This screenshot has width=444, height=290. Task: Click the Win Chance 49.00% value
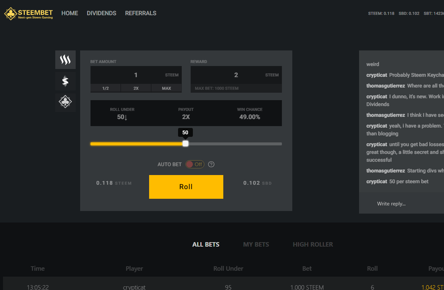tap(250, 117)
